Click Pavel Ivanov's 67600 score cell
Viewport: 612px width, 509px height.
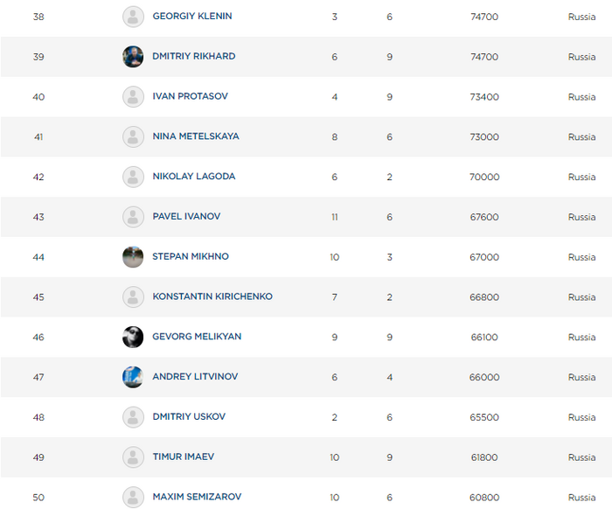484,217
